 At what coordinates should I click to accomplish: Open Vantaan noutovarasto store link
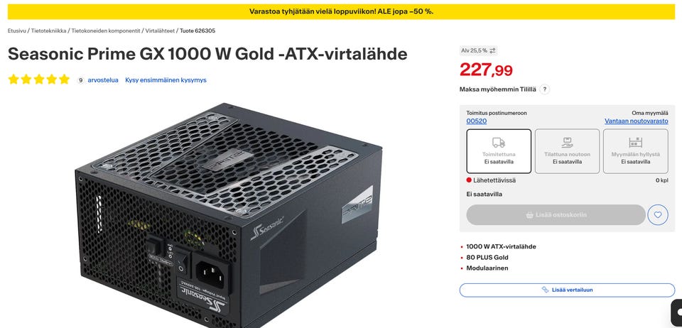[x=636, y=121]
